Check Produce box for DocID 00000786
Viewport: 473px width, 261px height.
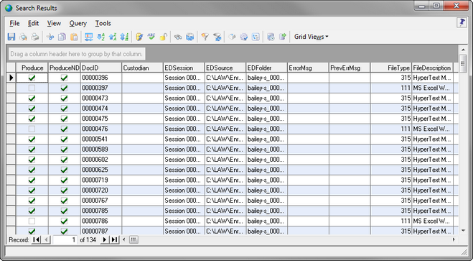(x=32, y=221)
